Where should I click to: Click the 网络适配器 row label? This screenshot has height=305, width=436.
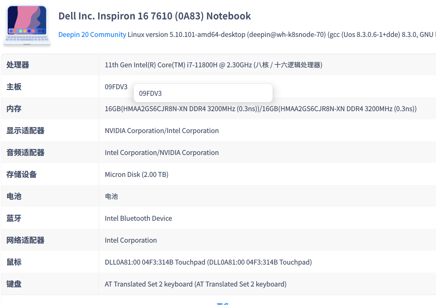point(25,240)
